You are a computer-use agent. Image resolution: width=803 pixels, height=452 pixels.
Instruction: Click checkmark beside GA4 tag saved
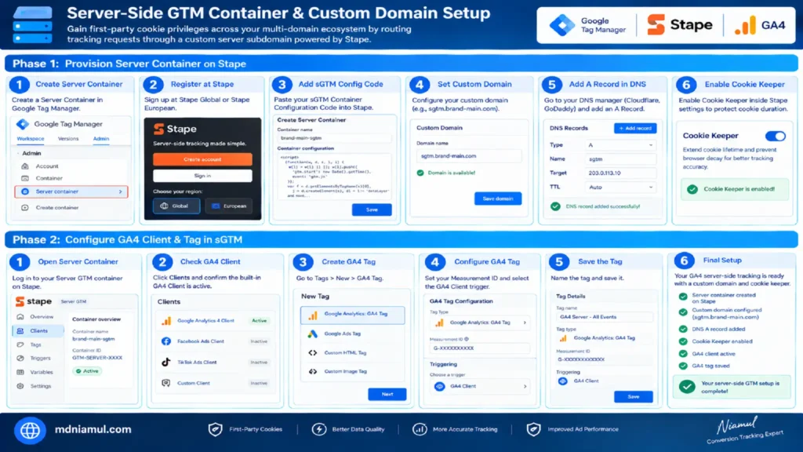point(683,366)
